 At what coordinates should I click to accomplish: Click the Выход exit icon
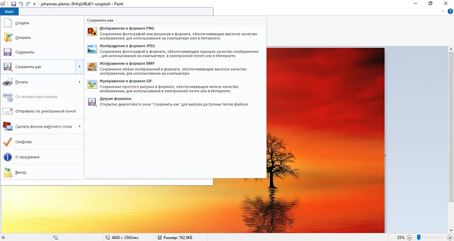[x=8, y=172]
